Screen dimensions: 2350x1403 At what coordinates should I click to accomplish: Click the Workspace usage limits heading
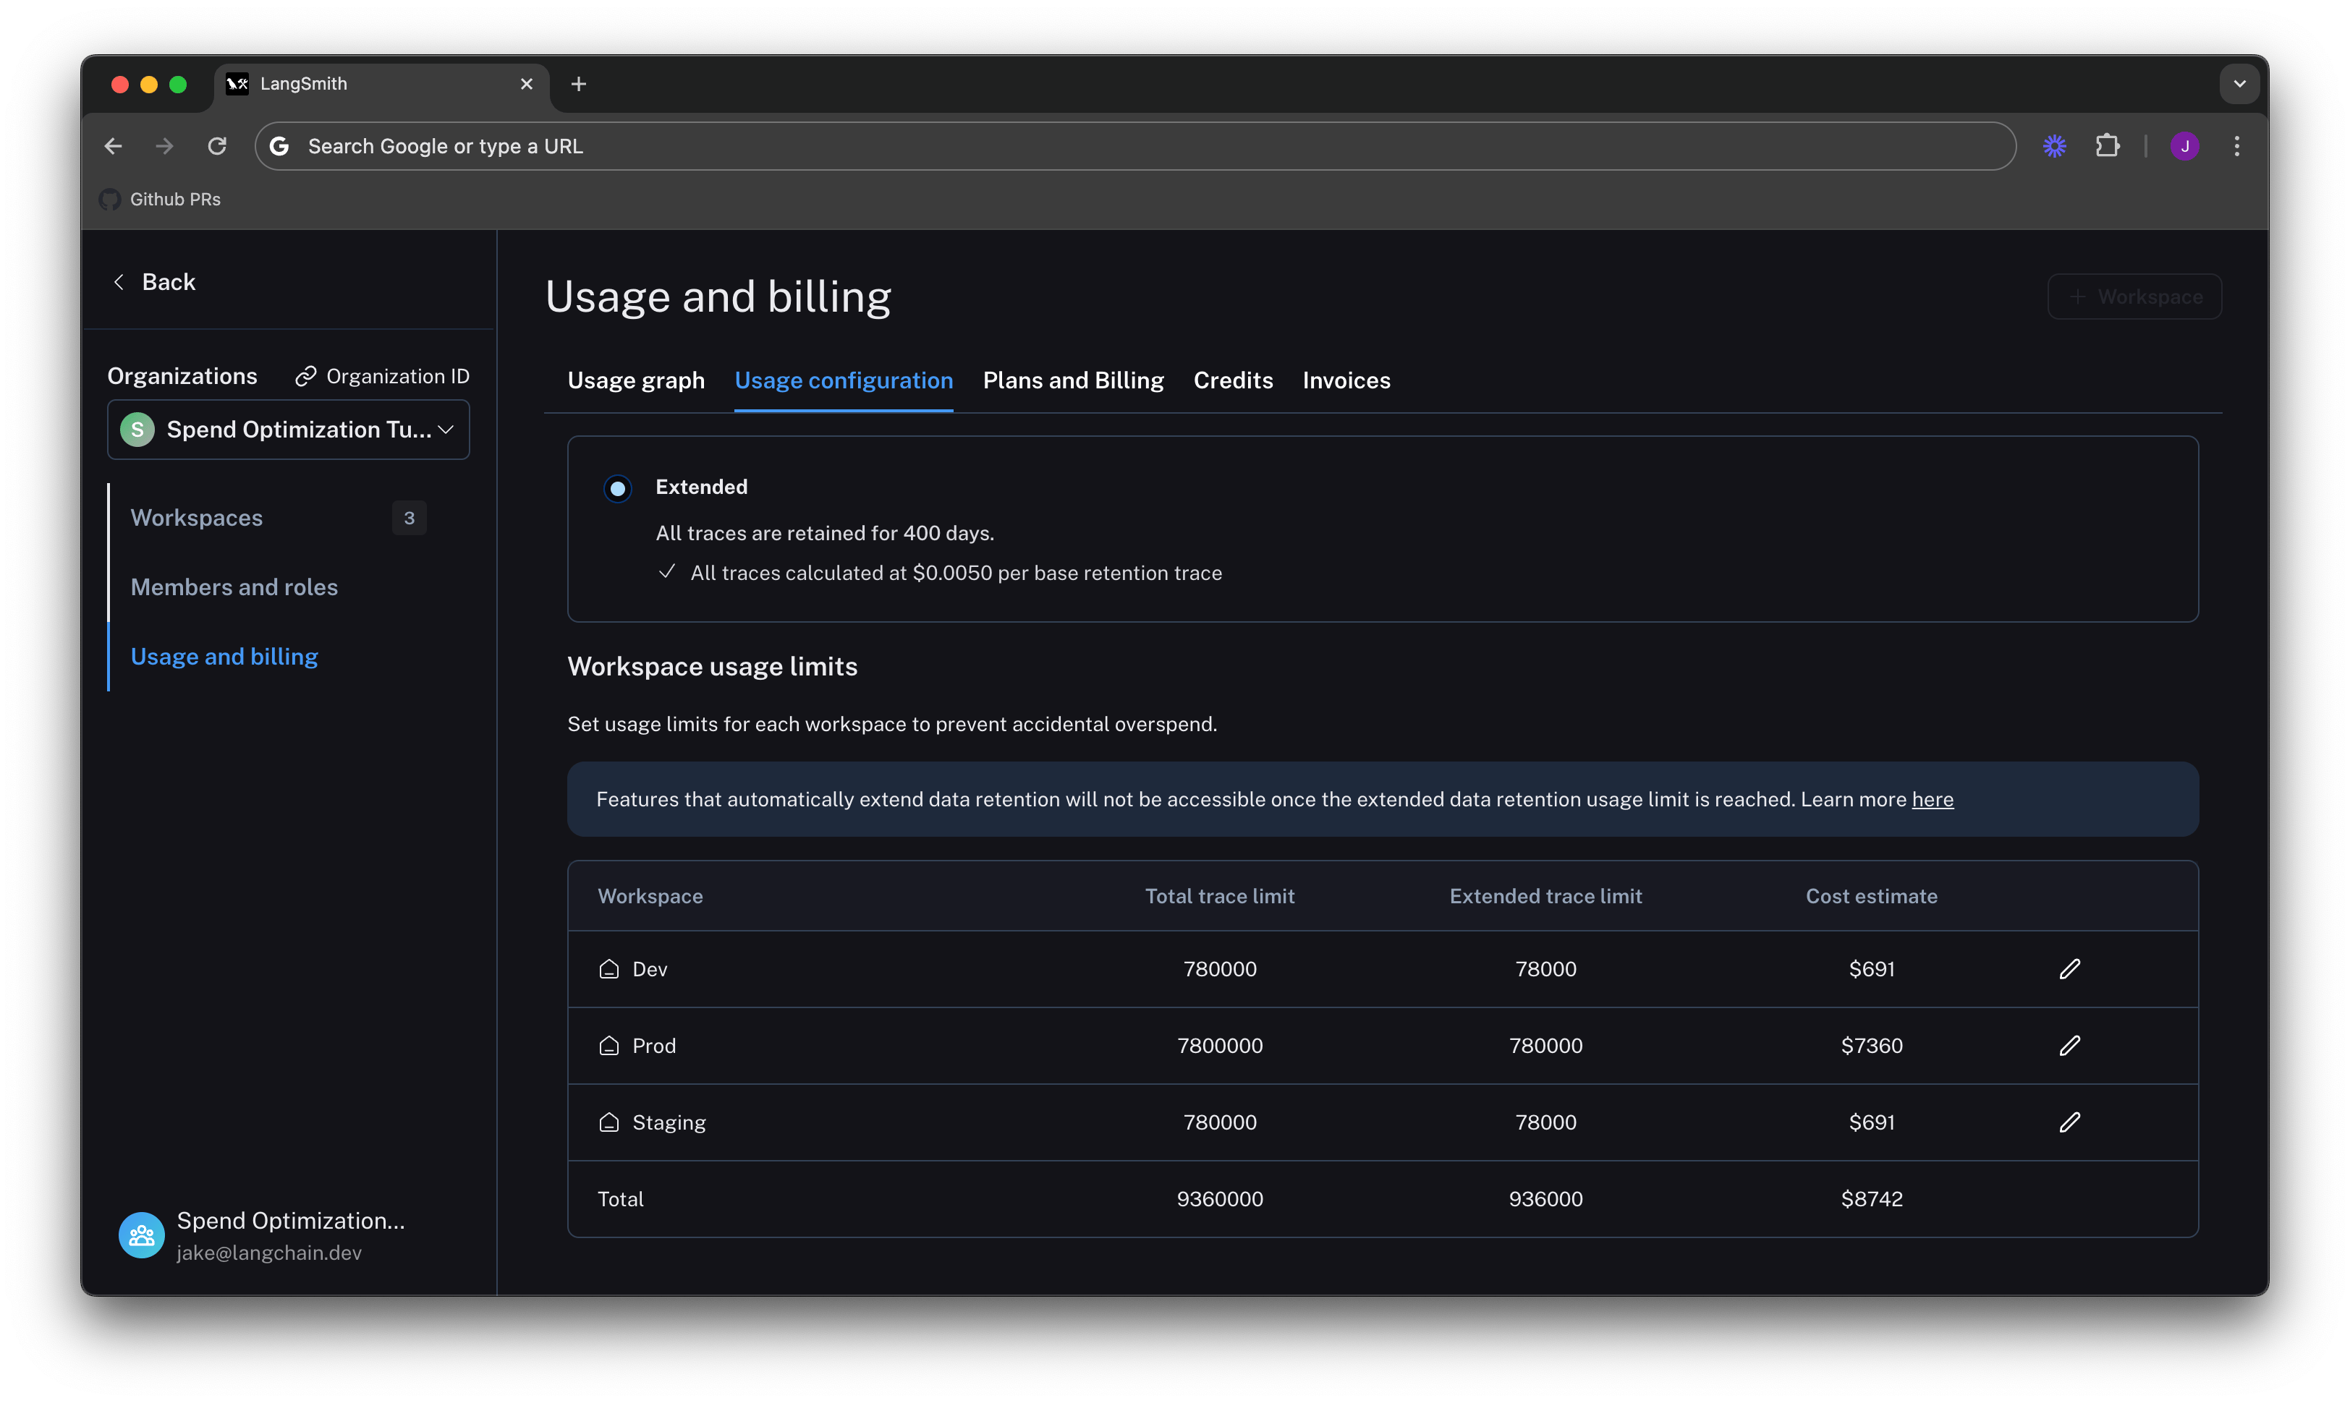(x=712, y=667)
